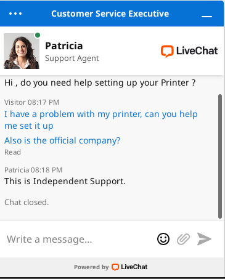225x279 pixels.
Task: Click Patricia's avatar photo
Action: 22,51
